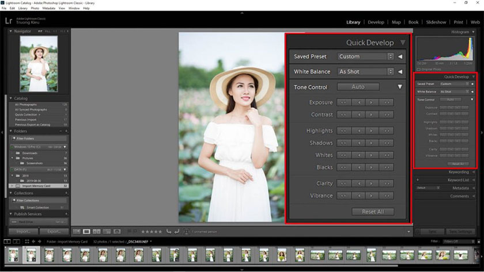Add a collection with Collections plus icon
The height and width of the screenshot is (272, 484).
[66, 193]
